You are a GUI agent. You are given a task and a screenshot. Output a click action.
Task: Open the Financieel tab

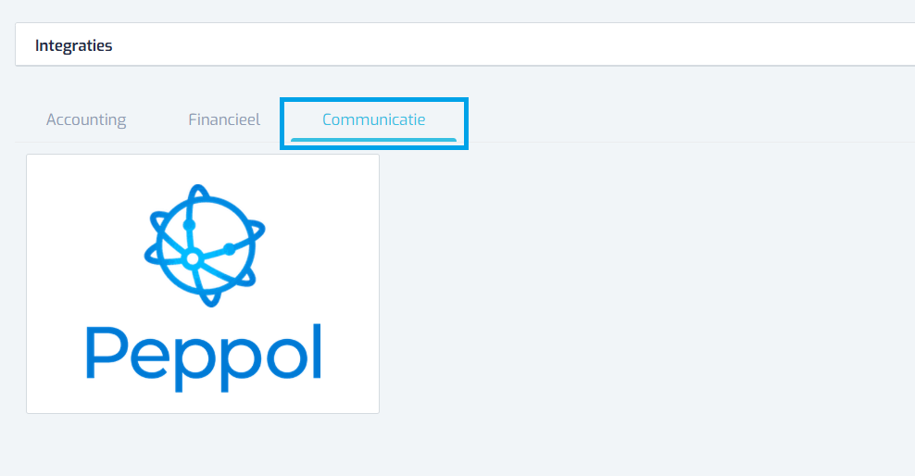[x=224, y=120]
